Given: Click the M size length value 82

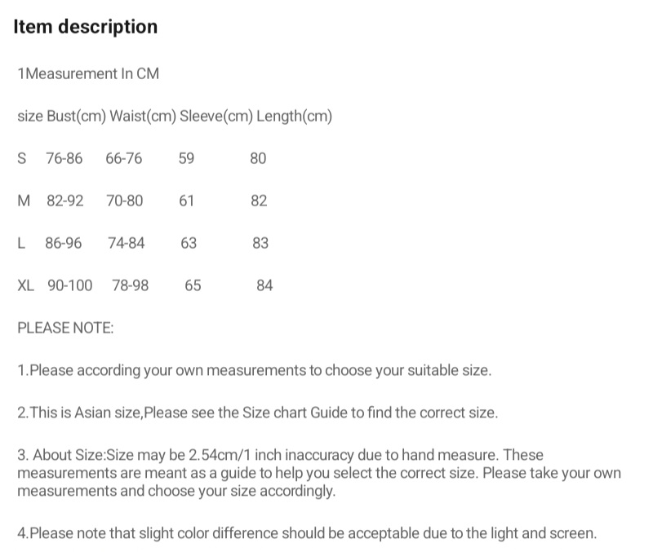Looking at the screenshot, I should point(259,201).
